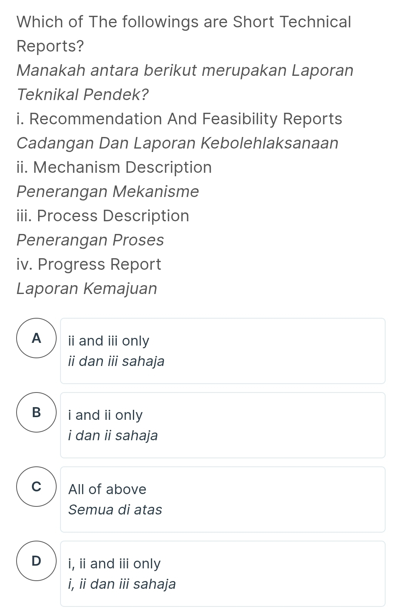
Task: Click the Malay text 'ii dan iii sahaja'
Action: click(116, 361)
